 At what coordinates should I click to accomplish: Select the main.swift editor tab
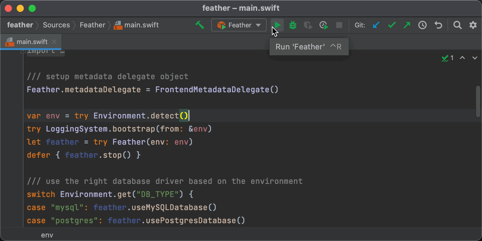[32, 42]
